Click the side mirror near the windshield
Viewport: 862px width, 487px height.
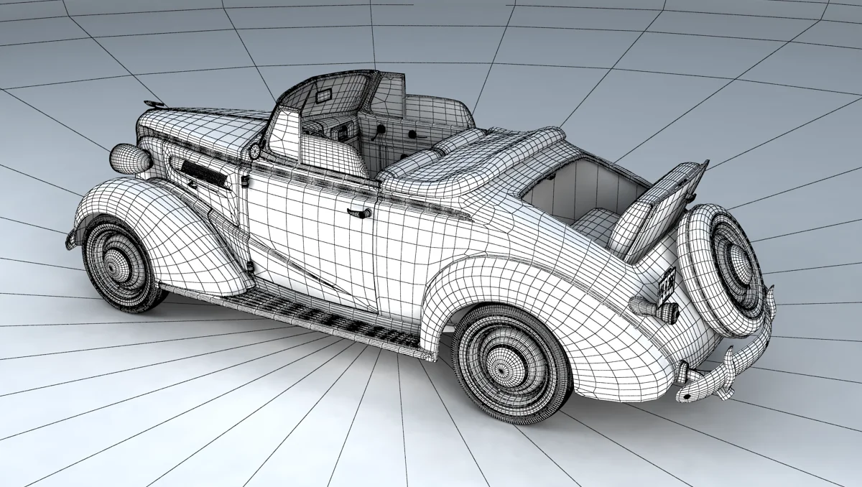click(x=254, y=152)
